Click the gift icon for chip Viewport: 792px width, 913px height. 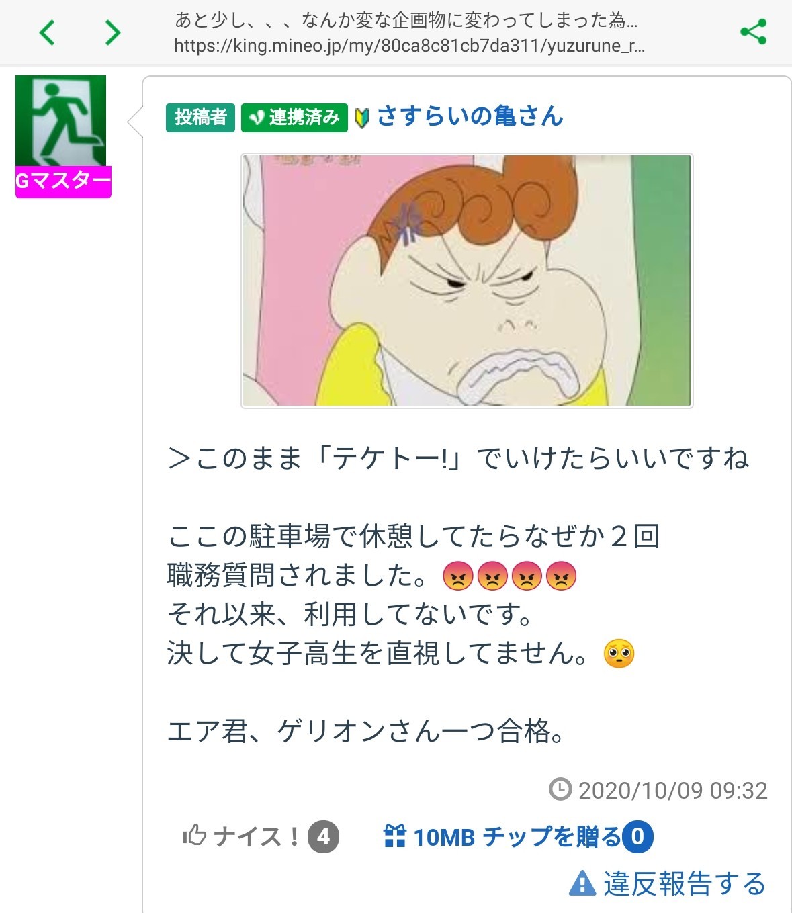pos(394,836)
